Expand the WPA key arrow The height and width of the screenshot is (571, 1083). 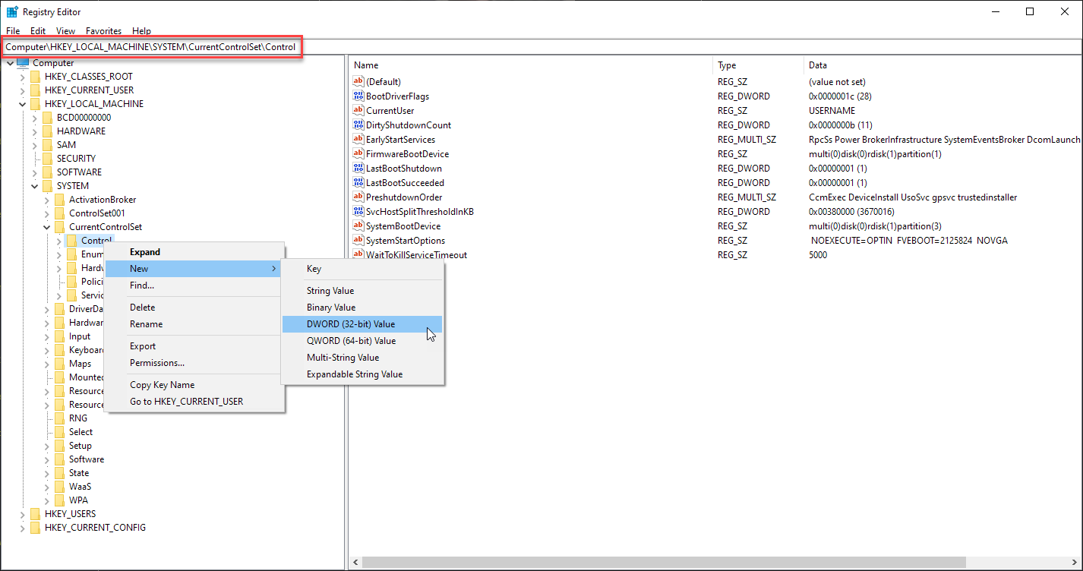point(46,500)
